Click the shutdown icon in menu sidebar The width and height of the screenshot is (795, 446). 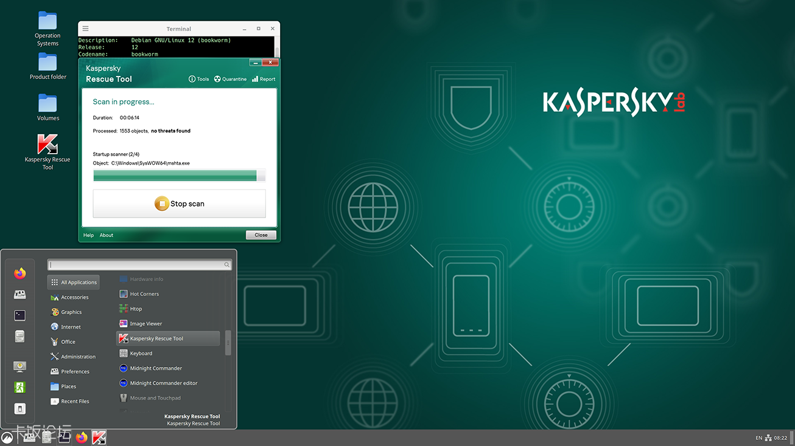point(20,409)
